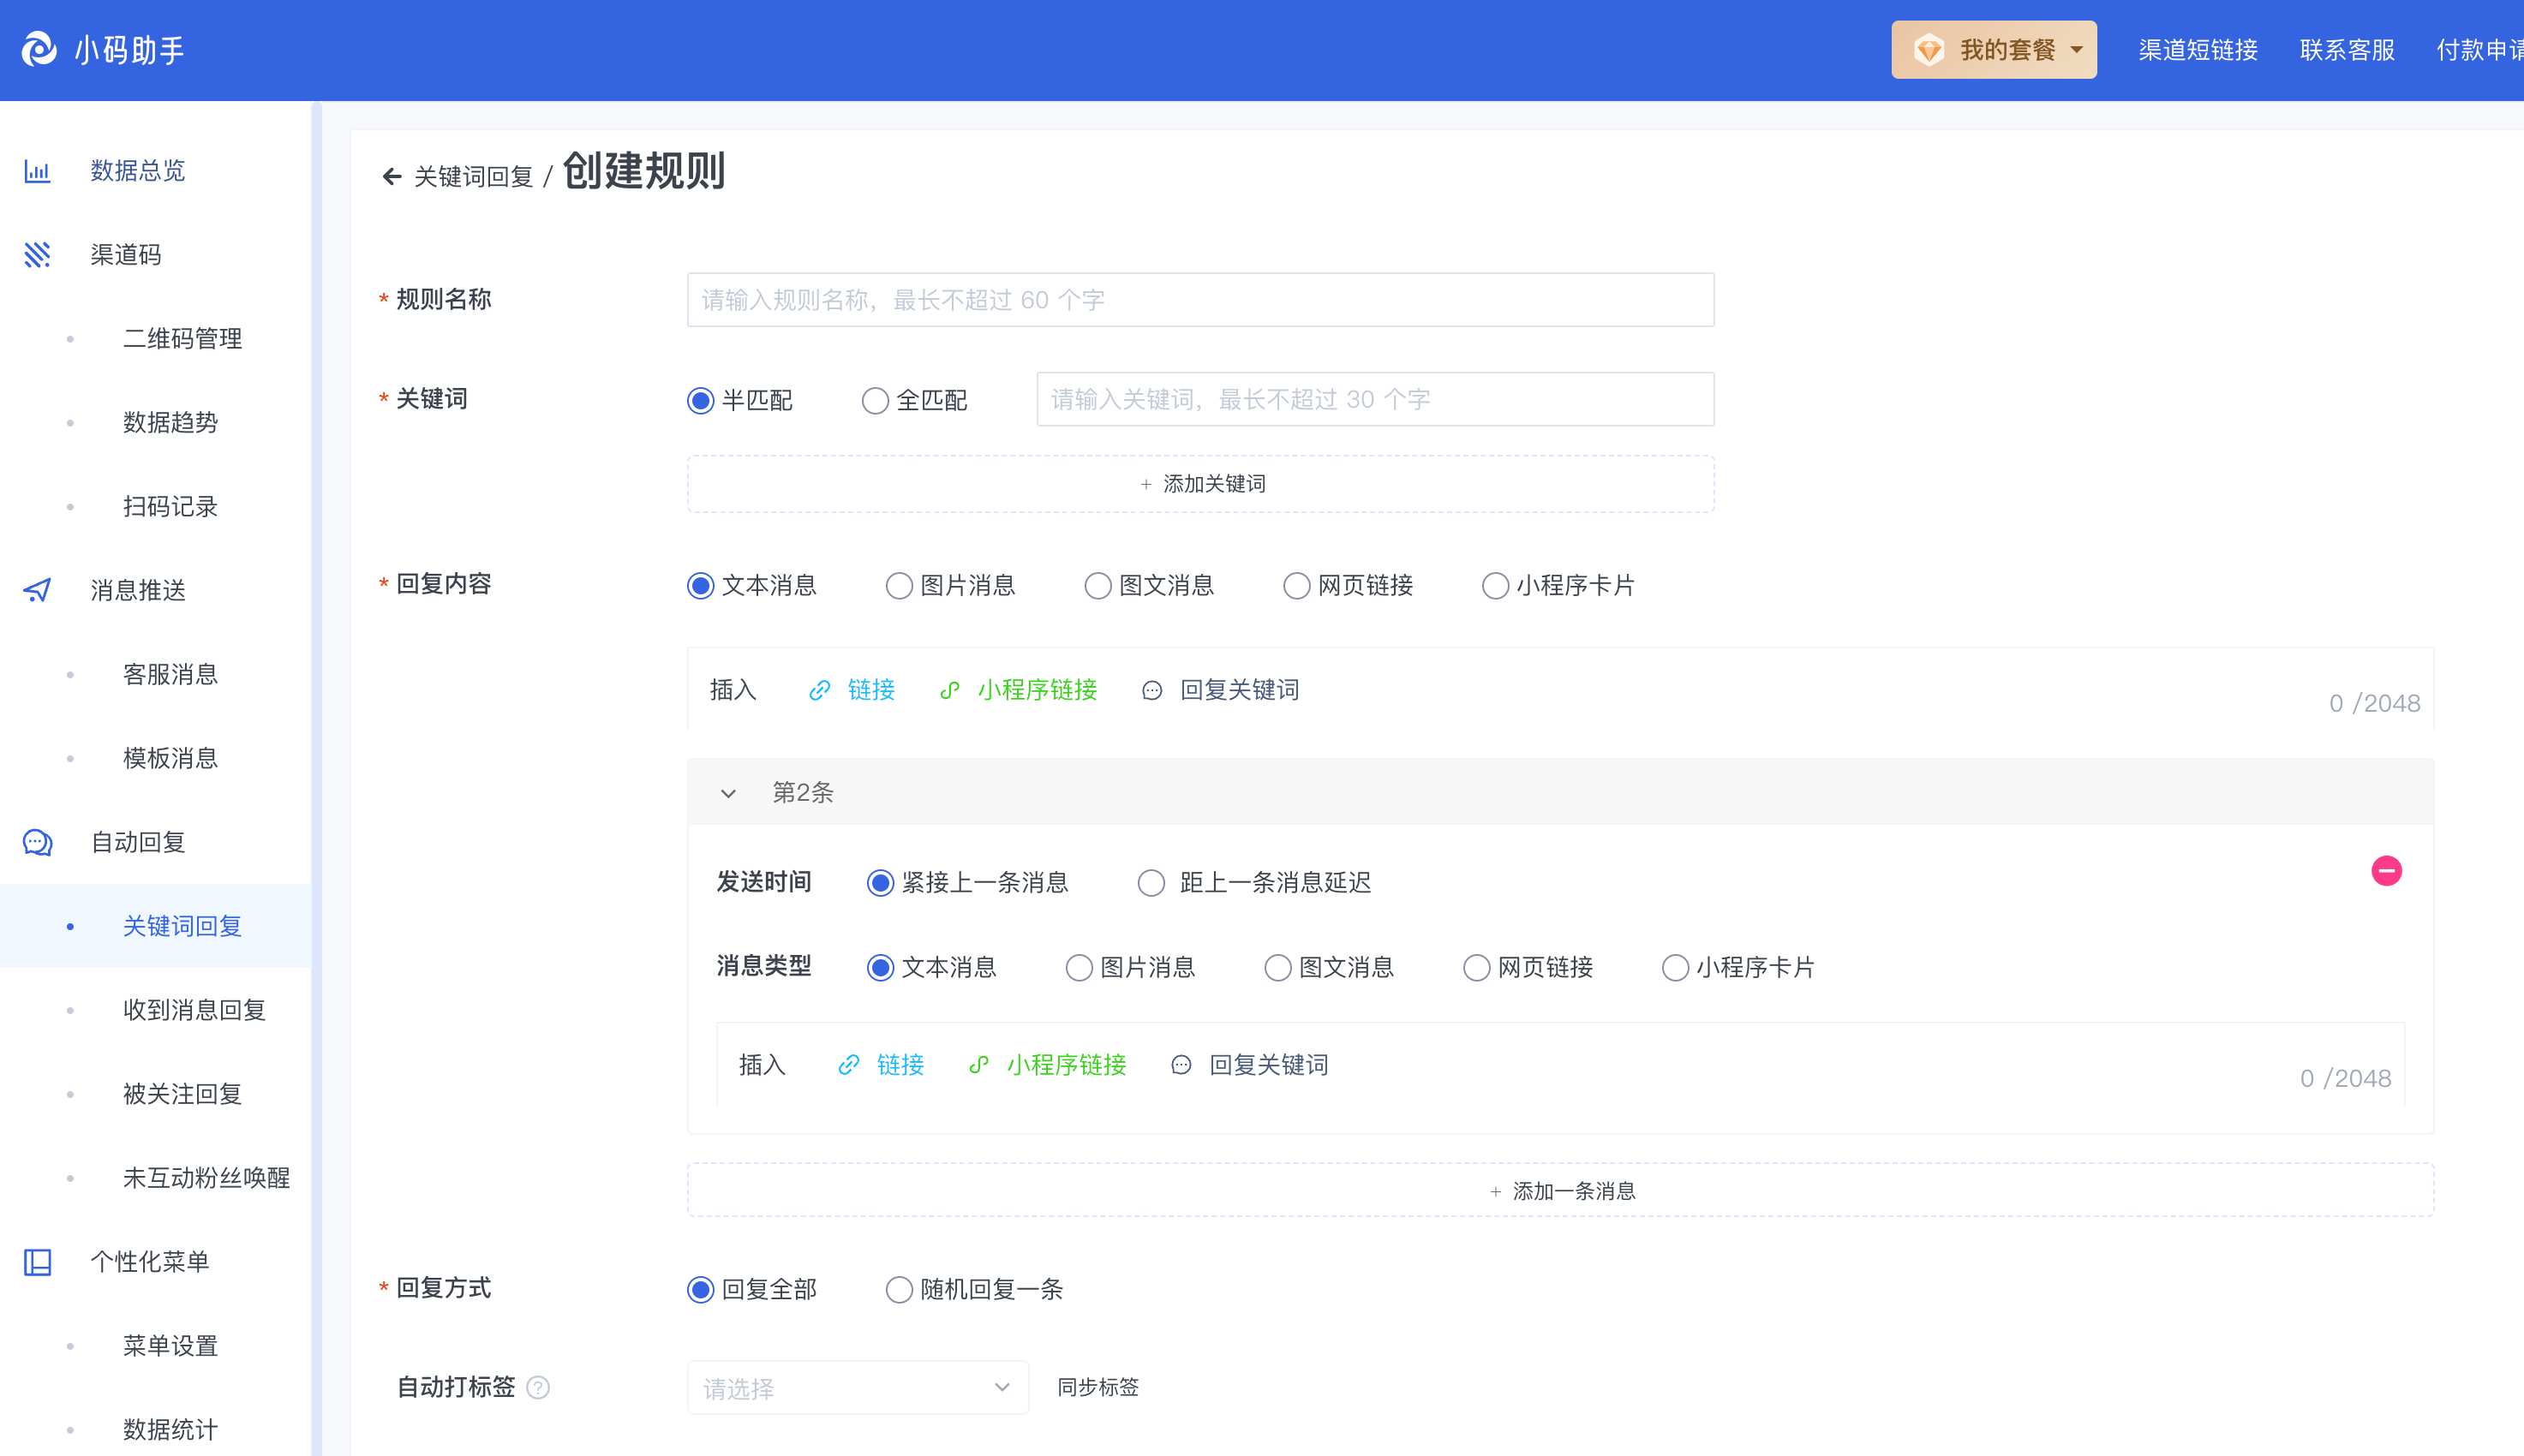Click reply keyword bubble icon in 第2条 toolbar
This screenshot has height=1456, width=2524.
[x=1181, y=1065]
